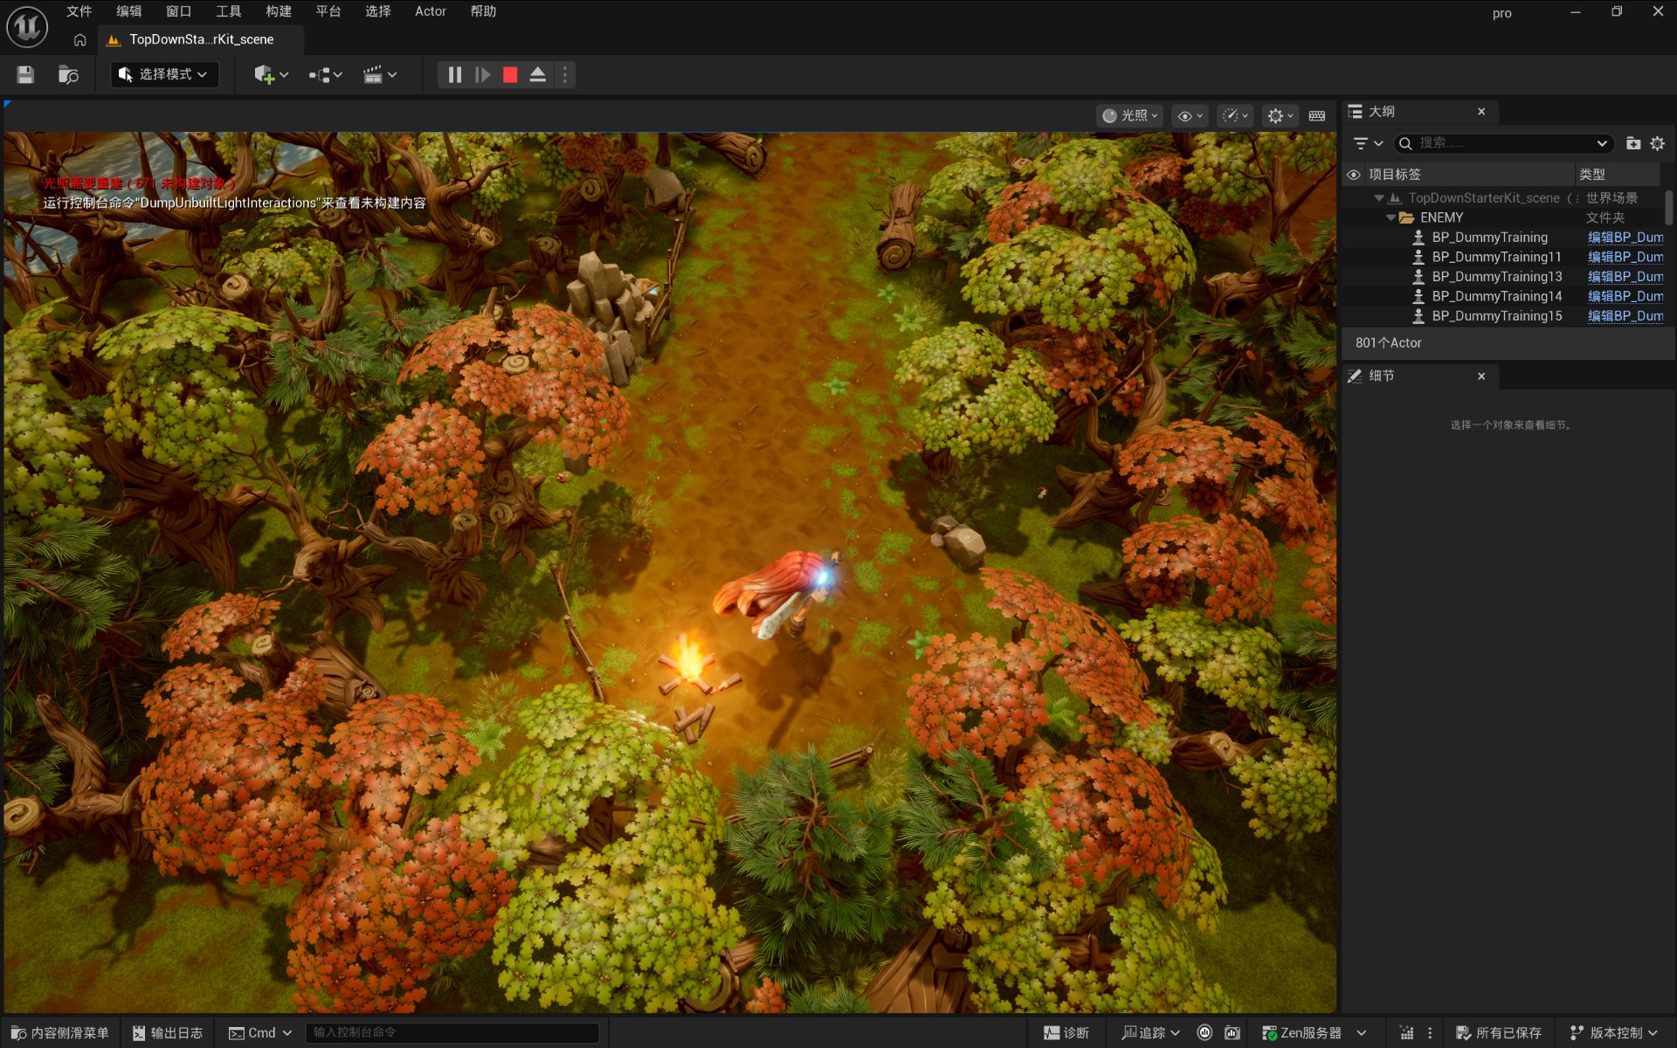Image resolution: width=1677 pixels, height=1048 pixels.
Task: Click the viewport keyboard icon
Action: pyautogui.click(x=1317, y=115)
